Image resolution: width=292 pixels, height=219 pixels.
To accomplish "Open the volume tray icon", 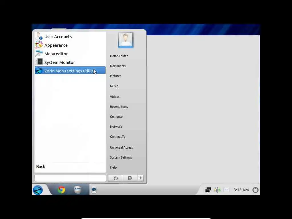I will pos(217,190).
